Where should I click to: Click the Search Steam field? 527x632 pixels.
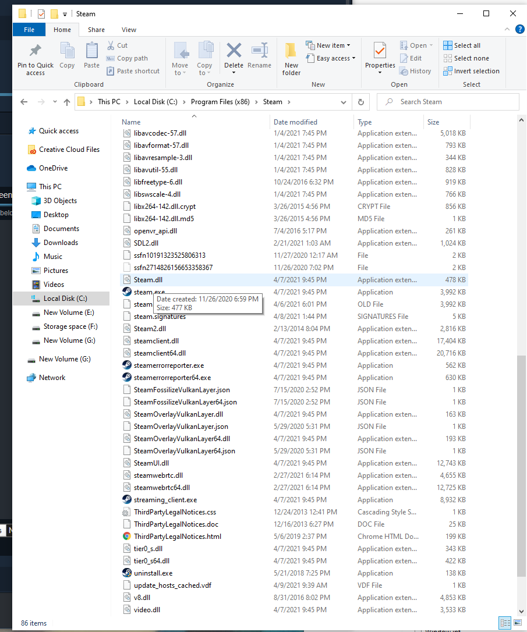(448, 102)
